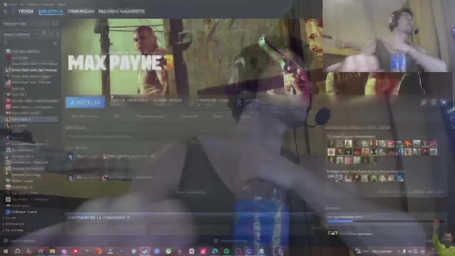Open the Ayuda menu
Screen dimensions: 455x256
coord(61,4)
